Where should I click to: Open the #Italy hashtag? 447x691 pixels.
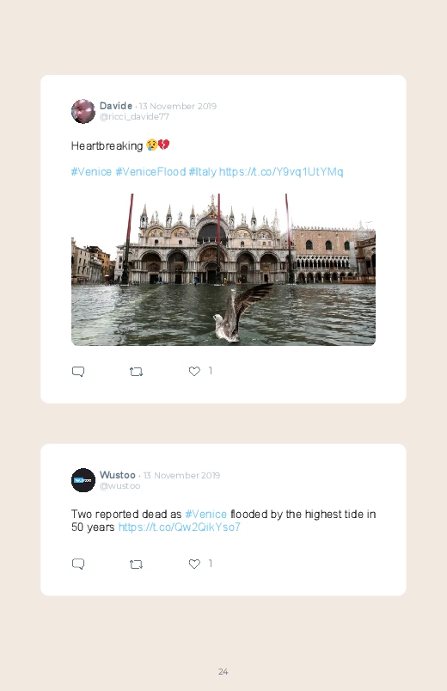(x=203, y=172)
